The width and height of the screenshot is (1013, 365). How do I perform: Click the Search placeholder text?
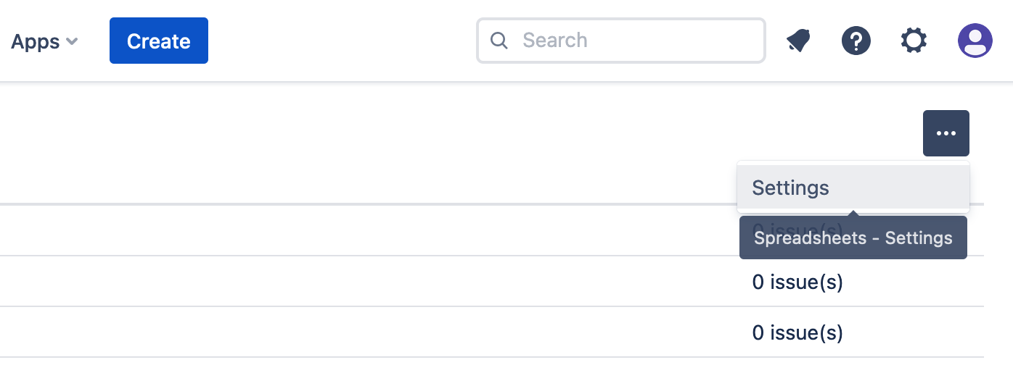coord(555,41)
